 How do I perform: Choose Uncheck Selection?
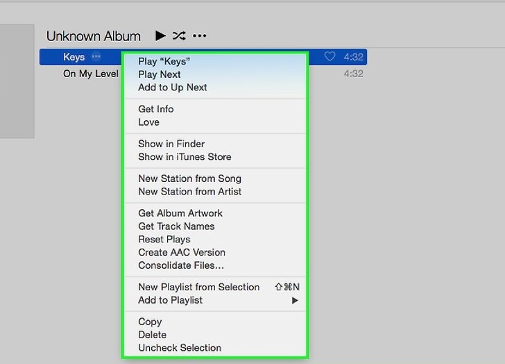[215, 347]
